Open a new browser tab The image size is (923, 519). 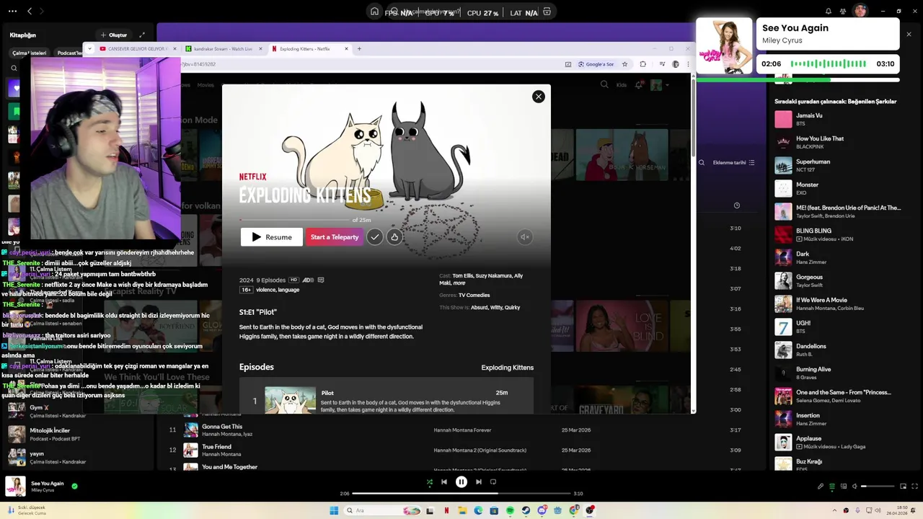(359, 49)
